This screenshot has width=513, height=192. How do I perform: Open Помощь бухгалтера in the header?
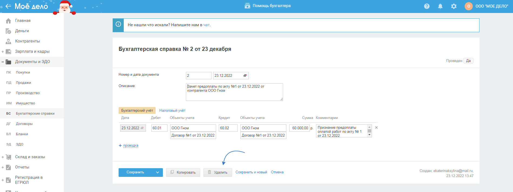[268, 6]
